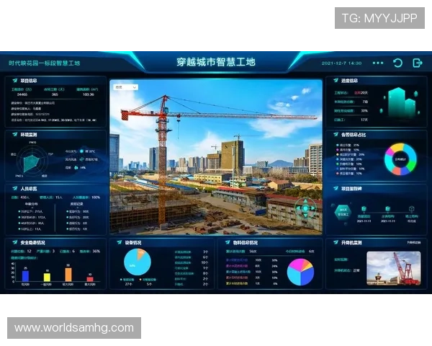The image size is (432, 346).
Task: Click the 3D building graphic in 进度信息
Action: pos(402,102)
